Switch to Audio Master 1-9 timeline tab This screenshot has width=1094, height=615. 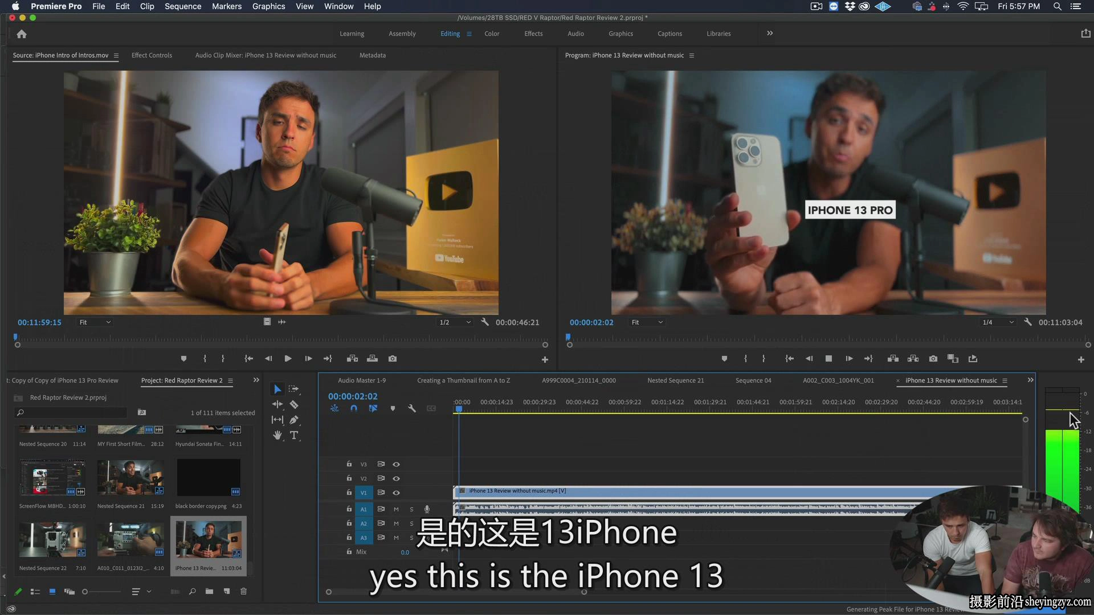coord(362,380)
